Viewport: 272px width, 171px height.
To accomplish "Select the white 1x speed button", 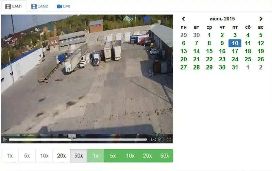I will [10, 156].
